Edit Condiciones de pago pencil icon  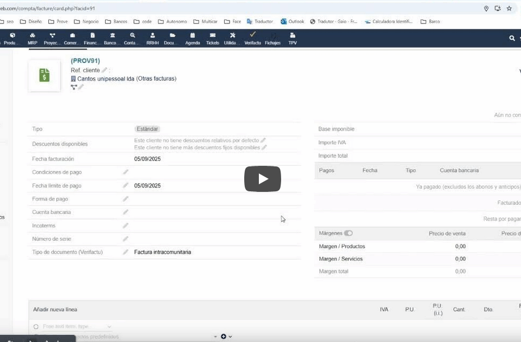[x=125, y=172]
